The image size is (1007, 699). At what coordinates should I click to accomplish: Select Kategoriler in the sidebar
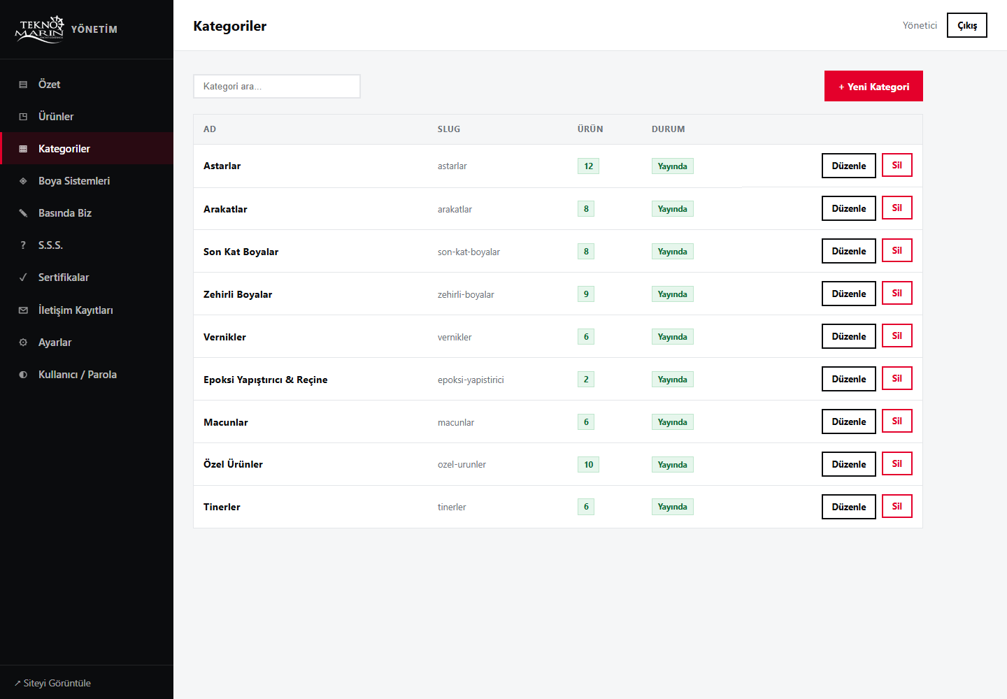(x=87, y=149)
